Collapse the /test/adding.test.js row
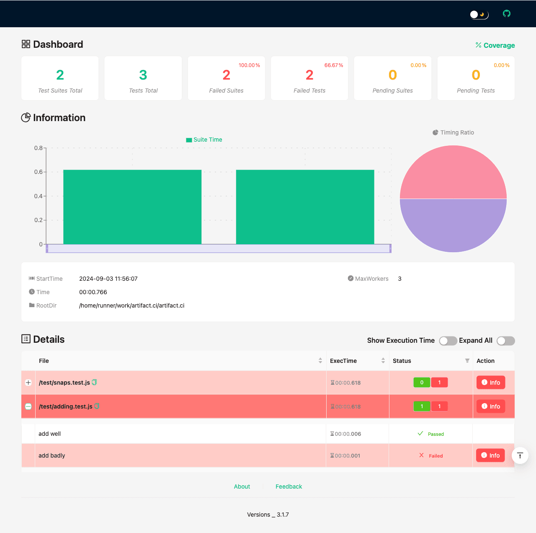Screen dimensions: 536x533 tap(28, 406)
